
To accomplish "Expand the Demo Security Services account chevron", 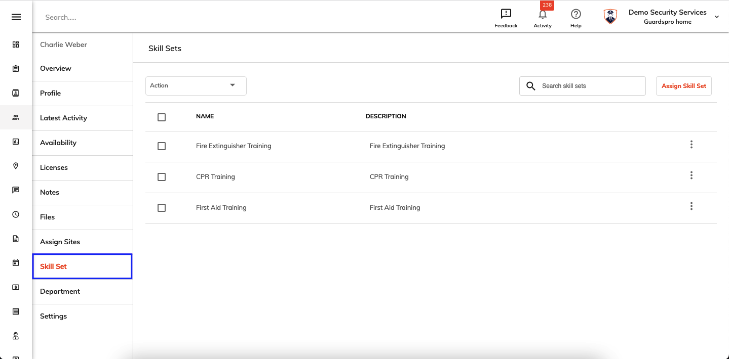I will pyautogui.click(x=717, y=17).
